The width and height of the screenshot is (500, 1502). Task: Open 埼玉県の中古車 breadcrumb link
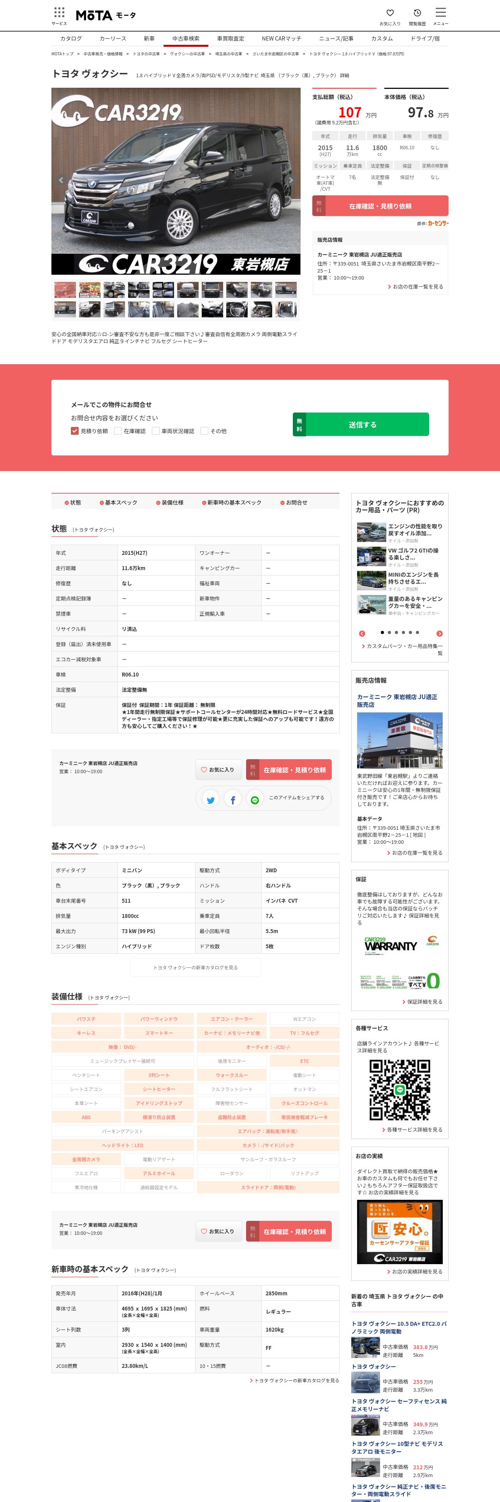228,54
